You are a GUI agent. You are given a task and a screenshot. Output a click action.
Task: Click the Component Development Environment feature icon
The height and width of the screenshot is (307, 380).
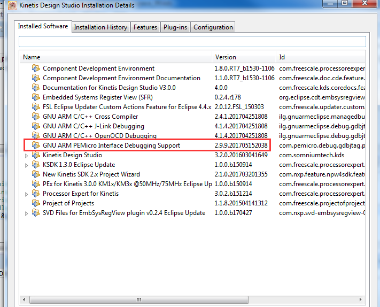point(36,68)
